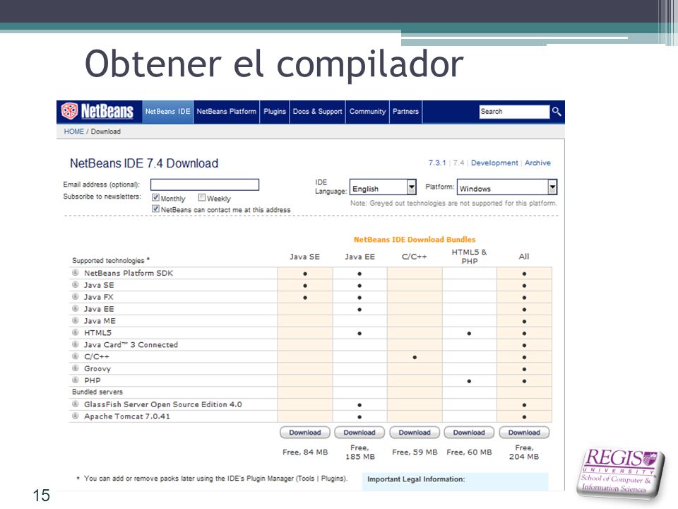Click the Java FX row label
678x509 pixels.
click(99, 297)
